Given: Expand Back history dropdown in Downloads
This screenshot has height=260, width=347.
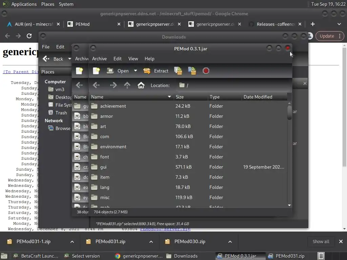Looking at the screenshot, I should (69, 59).
